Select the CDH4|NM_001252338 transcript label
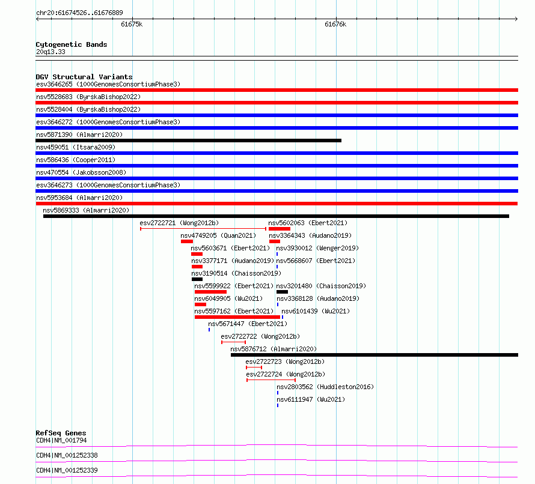The width and height of the screenshot is (535, 484). 67,455
